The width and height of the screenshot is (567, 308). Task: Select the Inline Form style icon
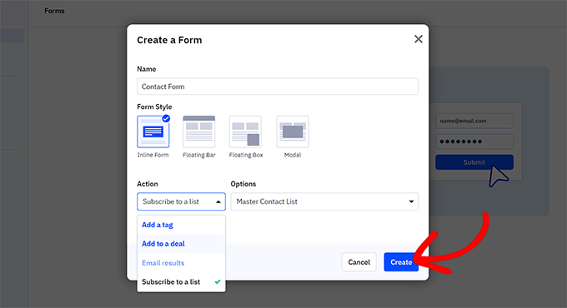coord(153,132)
